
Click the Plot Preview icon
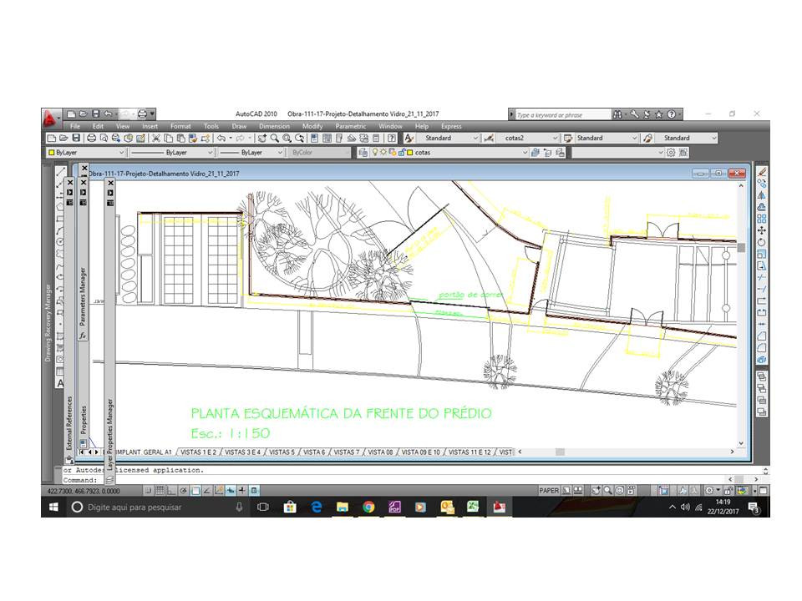[x=104, y=138]
